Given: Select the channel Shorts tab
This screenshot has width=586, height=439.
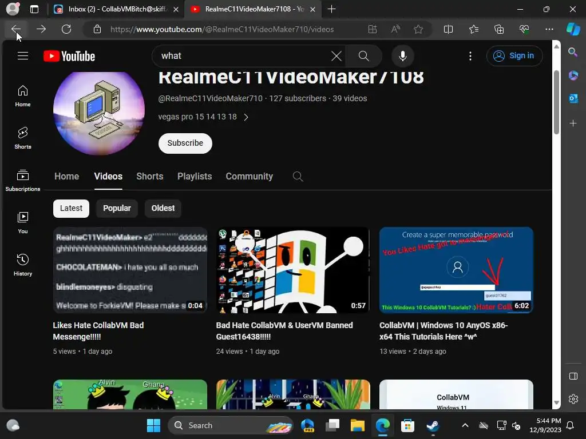Looking at the screenshot, I should tap(149, 176).
